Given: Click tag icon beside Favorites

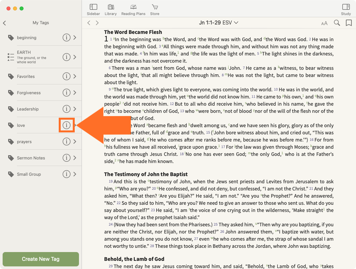Looking at the screenshot, I should coord(11,77).
